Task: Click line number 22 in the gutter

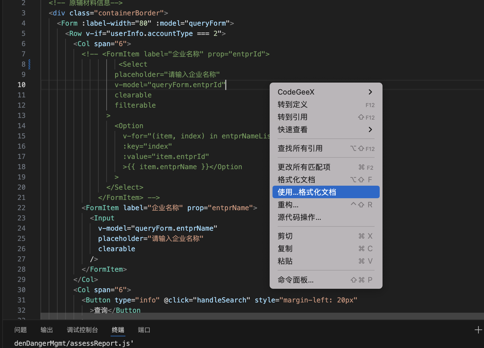Action: tap(21, 208)
